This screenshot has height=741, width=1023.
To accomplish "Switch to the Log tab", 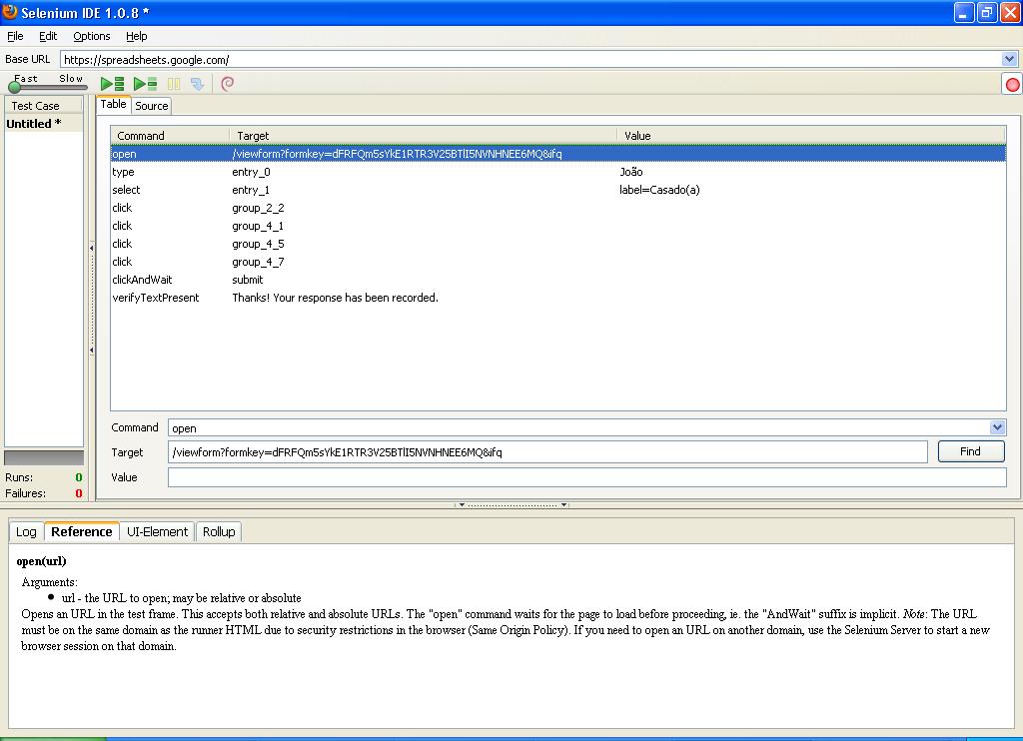I will click(26, 531).
